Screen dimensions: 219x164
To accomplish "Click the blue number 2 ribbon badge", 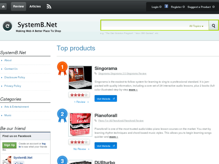I will point(62,116).
